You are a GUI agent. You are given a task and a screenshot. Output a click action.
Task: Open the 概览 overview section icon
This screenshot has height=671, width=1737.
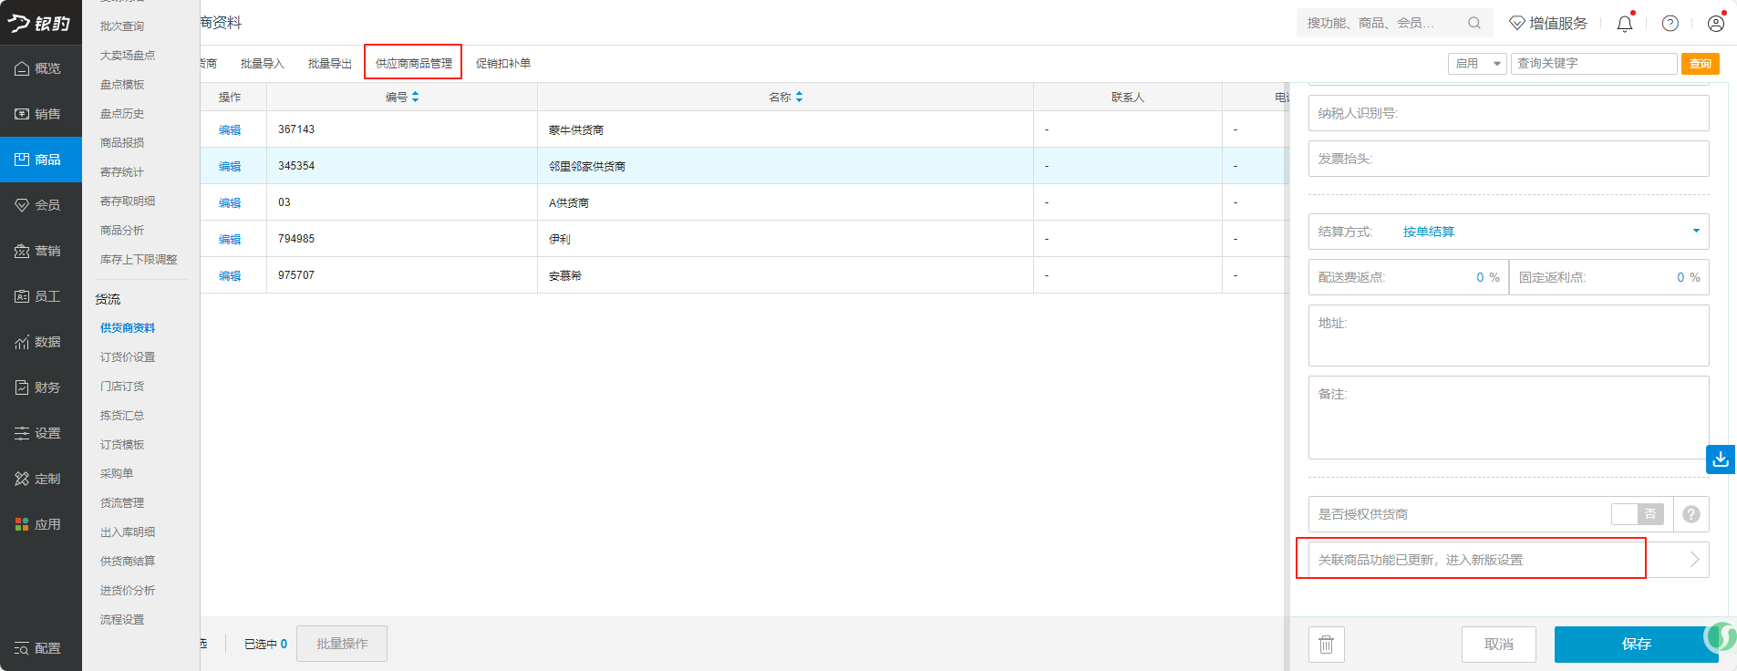(x=22, y=68)
